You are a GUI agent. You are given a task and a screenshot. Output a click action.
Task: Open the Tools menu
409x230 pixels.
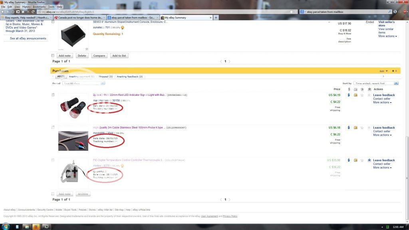pyautogui.click(x=51, y=7)
